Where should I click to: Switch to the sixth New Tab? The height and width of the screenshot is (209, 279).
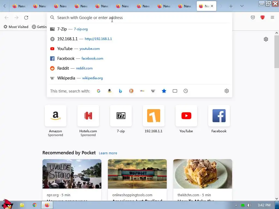click(x=123, y=6)
